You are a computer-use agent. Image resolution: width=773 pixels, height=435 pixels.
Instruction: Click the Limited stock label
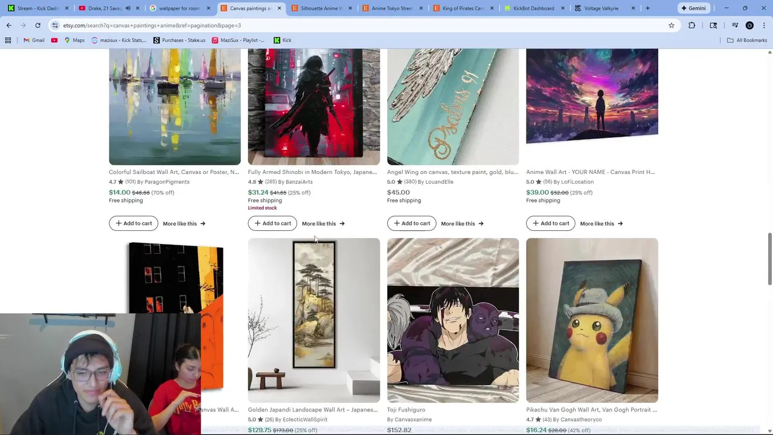(x=262, y=208)
